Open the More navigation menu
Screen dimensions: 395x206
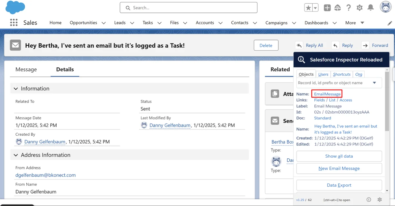coord(355,23)
